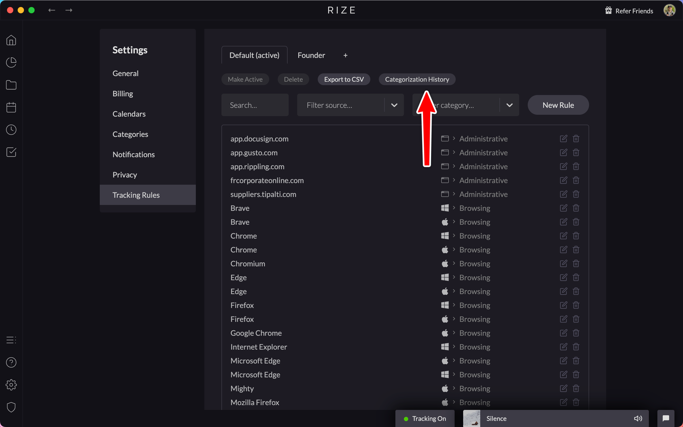Add a new rule set tab
683x427 pixels.
point(345,55)
